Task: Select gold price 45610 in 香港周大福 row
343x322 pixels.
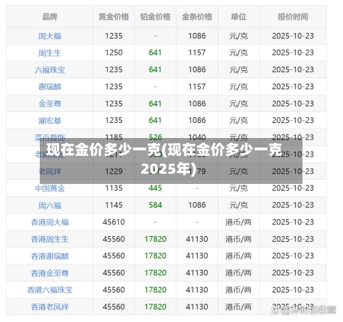Action: coord(114,222)
